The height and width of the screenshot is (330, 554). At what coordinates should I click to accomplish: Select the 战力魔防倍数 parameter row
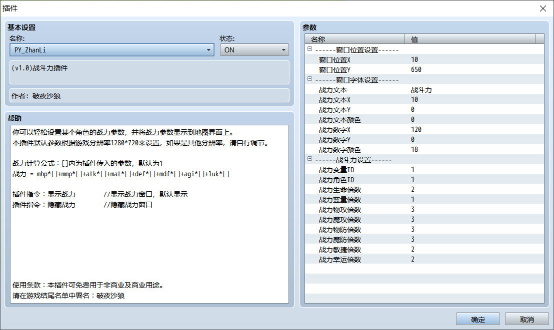point(424,239)
